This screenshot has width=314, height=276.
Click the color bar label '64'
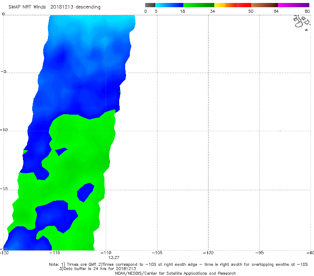(x=276, y=11)
